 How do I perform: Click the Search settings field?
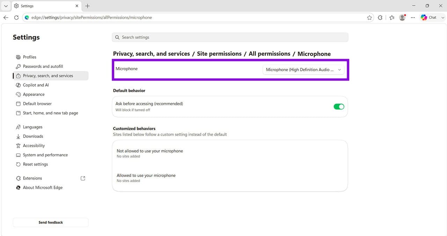230,37
